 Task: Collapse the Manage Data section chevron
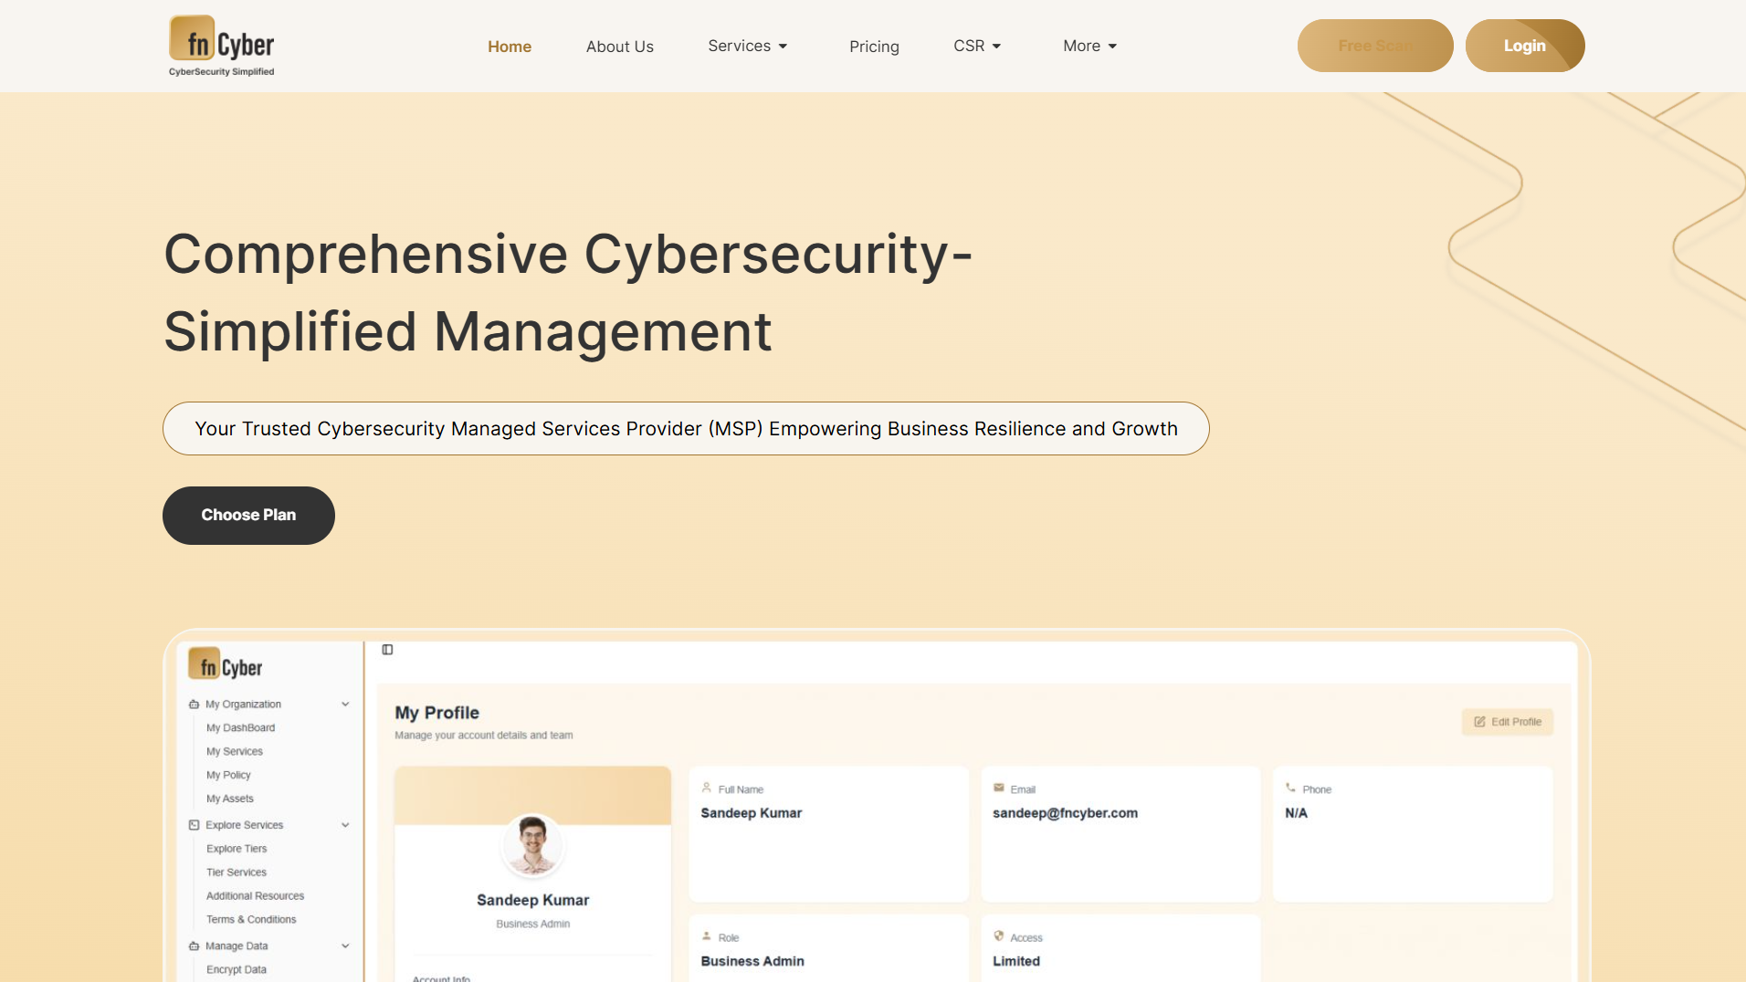pos(345,946)
